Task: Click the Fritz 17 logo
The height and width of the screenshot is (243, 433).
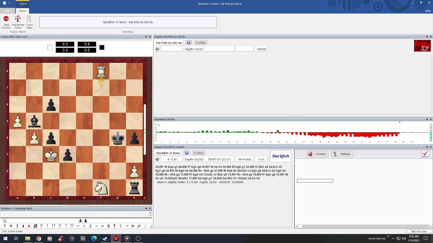Action: click(x=423, y=46)
